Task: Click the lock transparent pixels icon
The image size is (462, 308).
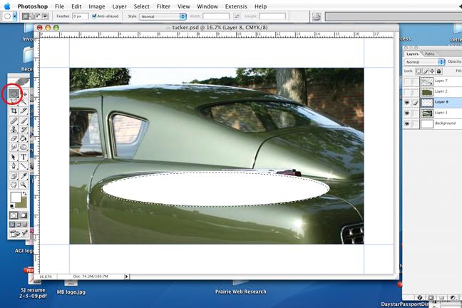Action: (420, 71)
